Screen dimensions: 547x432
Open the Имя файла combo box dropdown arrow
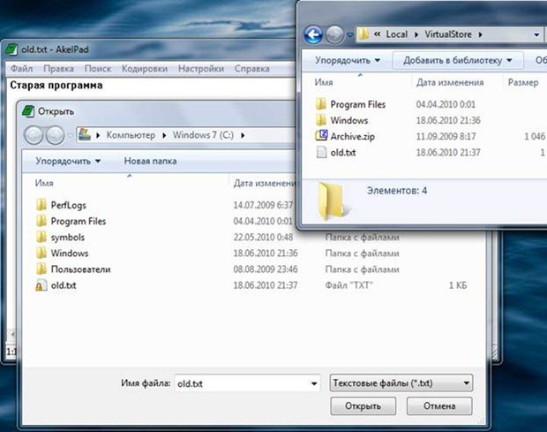[313, 384]
